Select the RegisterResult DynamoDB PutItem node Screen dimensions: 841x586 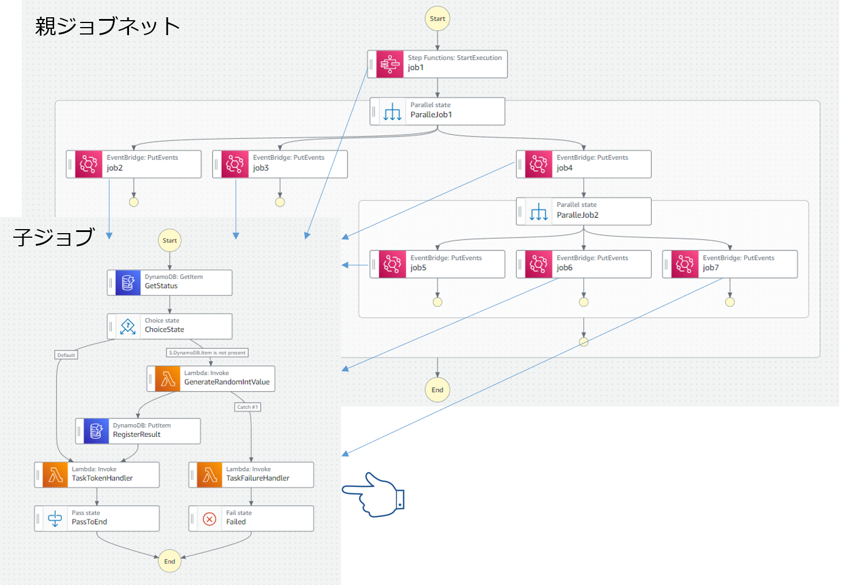tap(138, 431)
